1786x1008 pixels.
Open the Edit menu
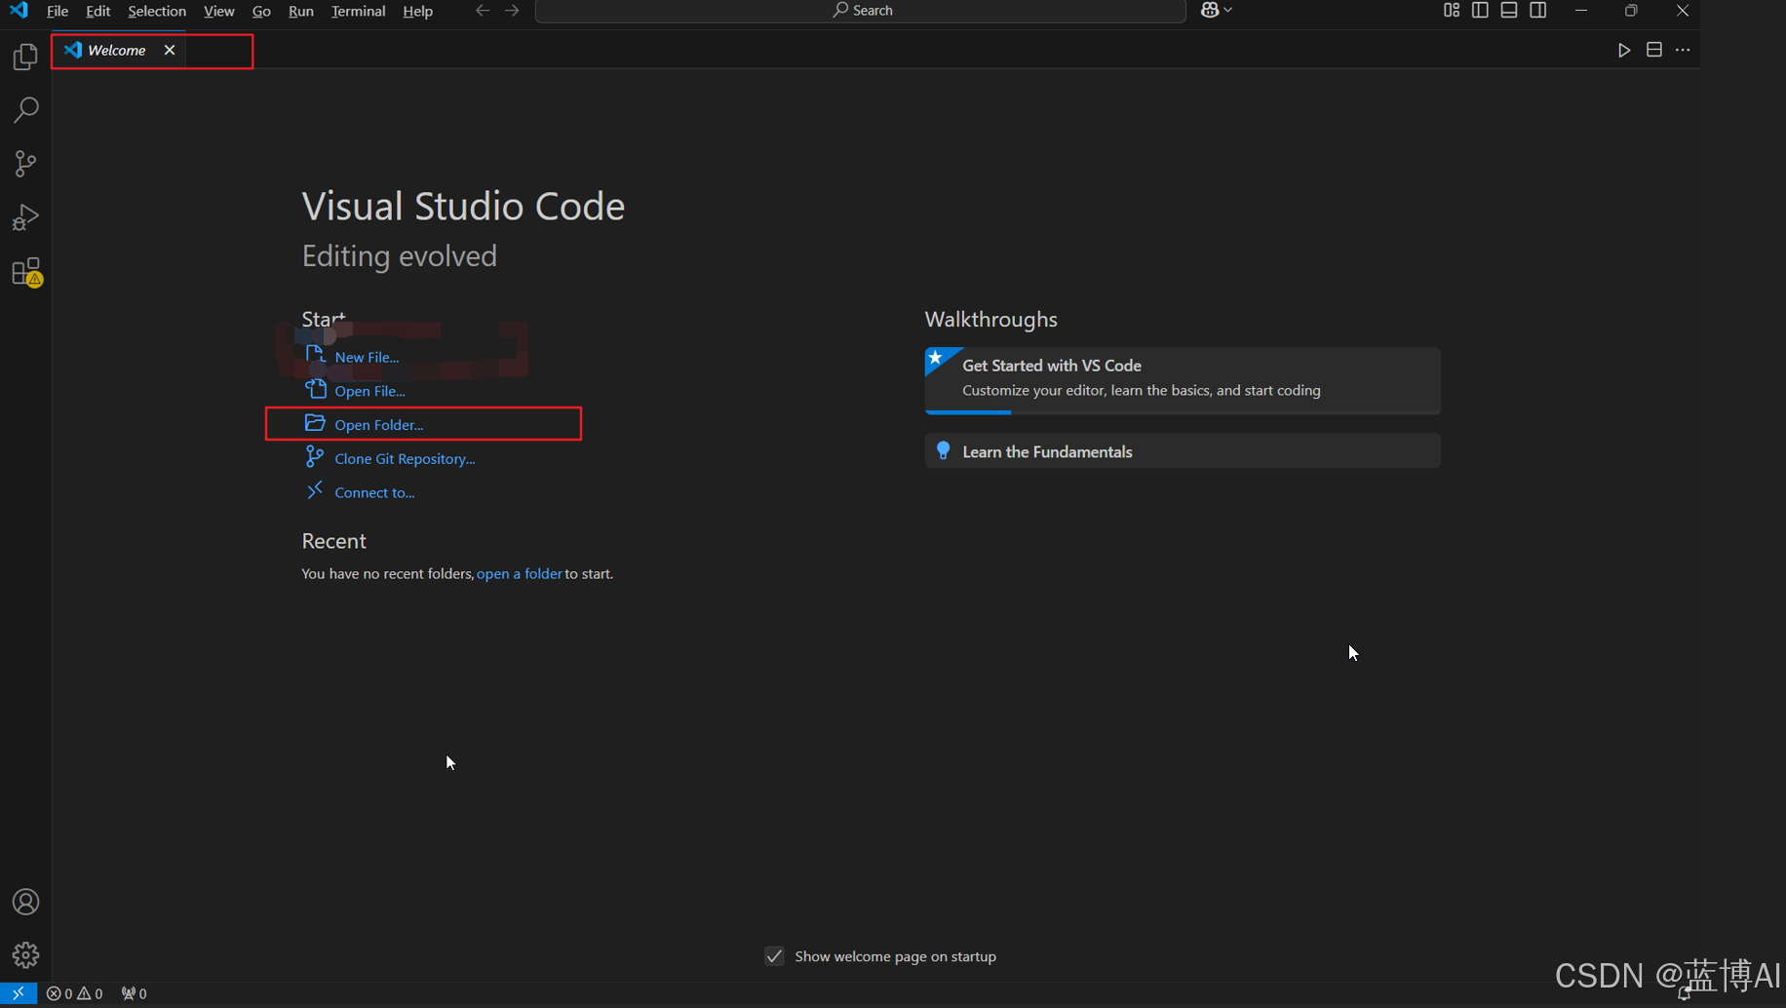(97, 11)
